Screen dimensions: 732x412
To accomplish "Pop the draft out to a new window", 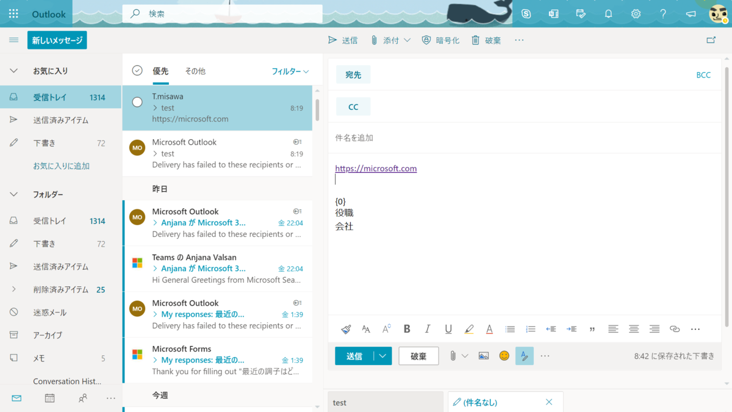I will tap(711, 40).
